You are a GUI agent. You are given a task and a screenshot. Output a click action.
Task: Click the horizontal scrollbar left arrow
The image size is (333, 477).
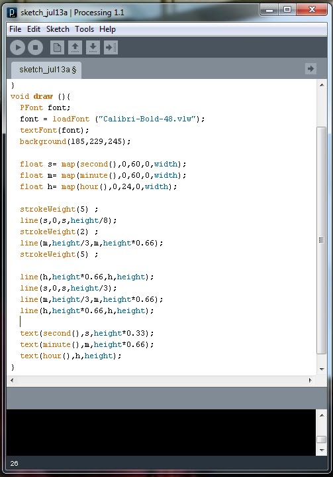(x=12, y=380)
